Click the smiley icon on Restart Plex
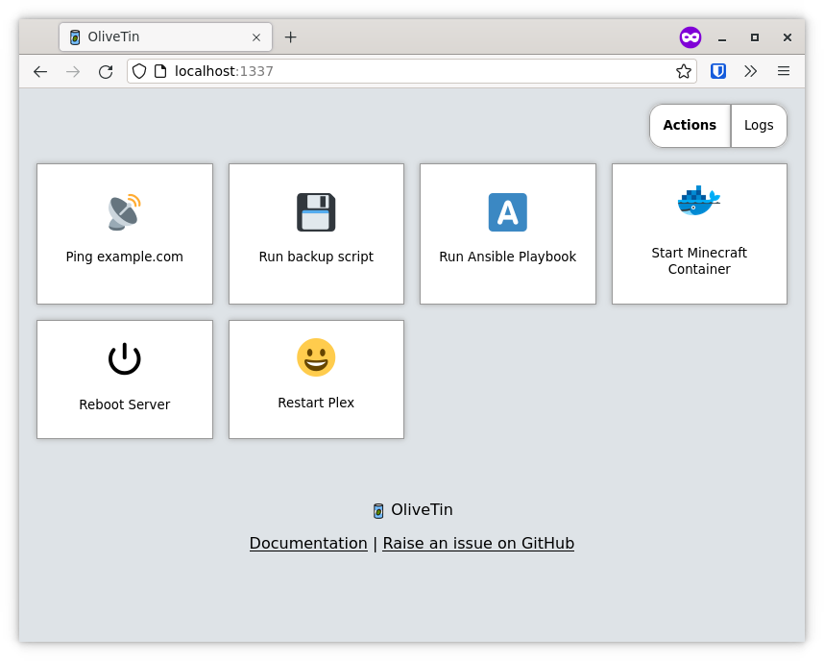 [x=316, y=356]
